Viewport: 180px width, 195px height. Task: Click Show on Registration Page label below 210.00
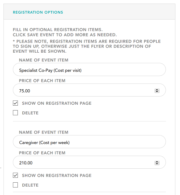[x=57, y=175]
